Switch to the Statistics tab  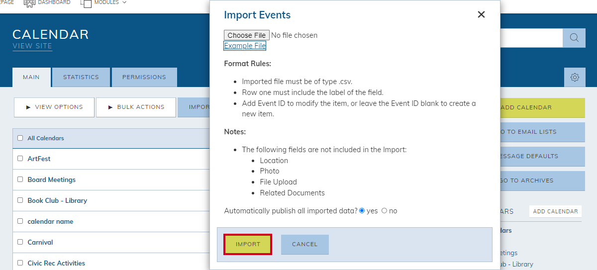coord(81,77)
